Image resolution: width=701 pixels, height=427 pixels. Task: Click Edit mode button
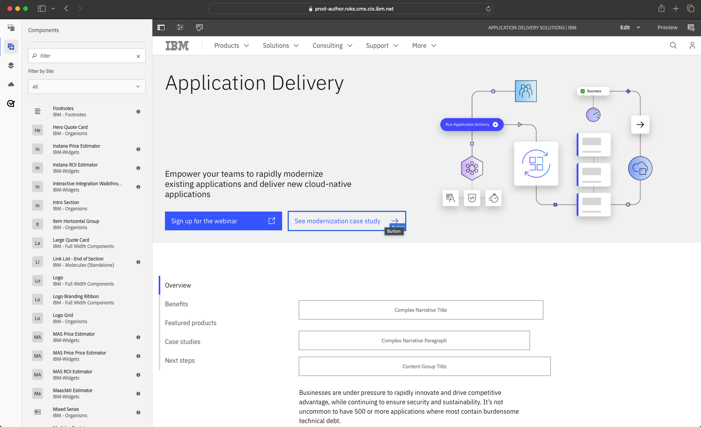(x=625, y=27)
